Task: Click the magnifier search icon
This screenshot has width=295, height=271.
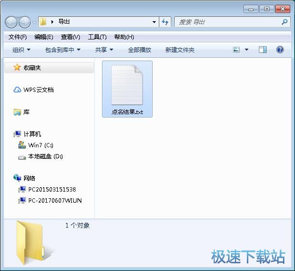Action: click(284, 22)
